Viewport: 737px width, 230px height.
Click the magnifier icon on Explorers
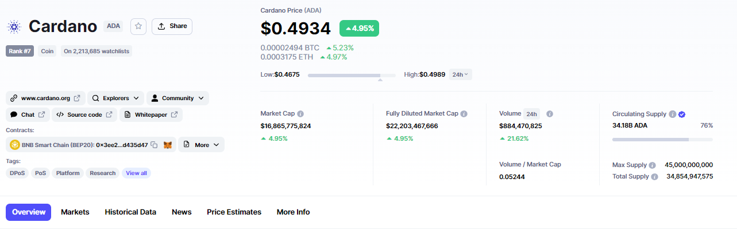(x=96, y=98)
